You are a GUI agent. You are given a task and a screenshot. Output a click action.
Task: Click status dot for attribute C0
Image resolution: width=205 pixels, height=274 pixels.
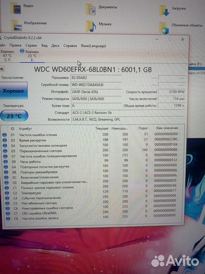[x=7, y=183]
